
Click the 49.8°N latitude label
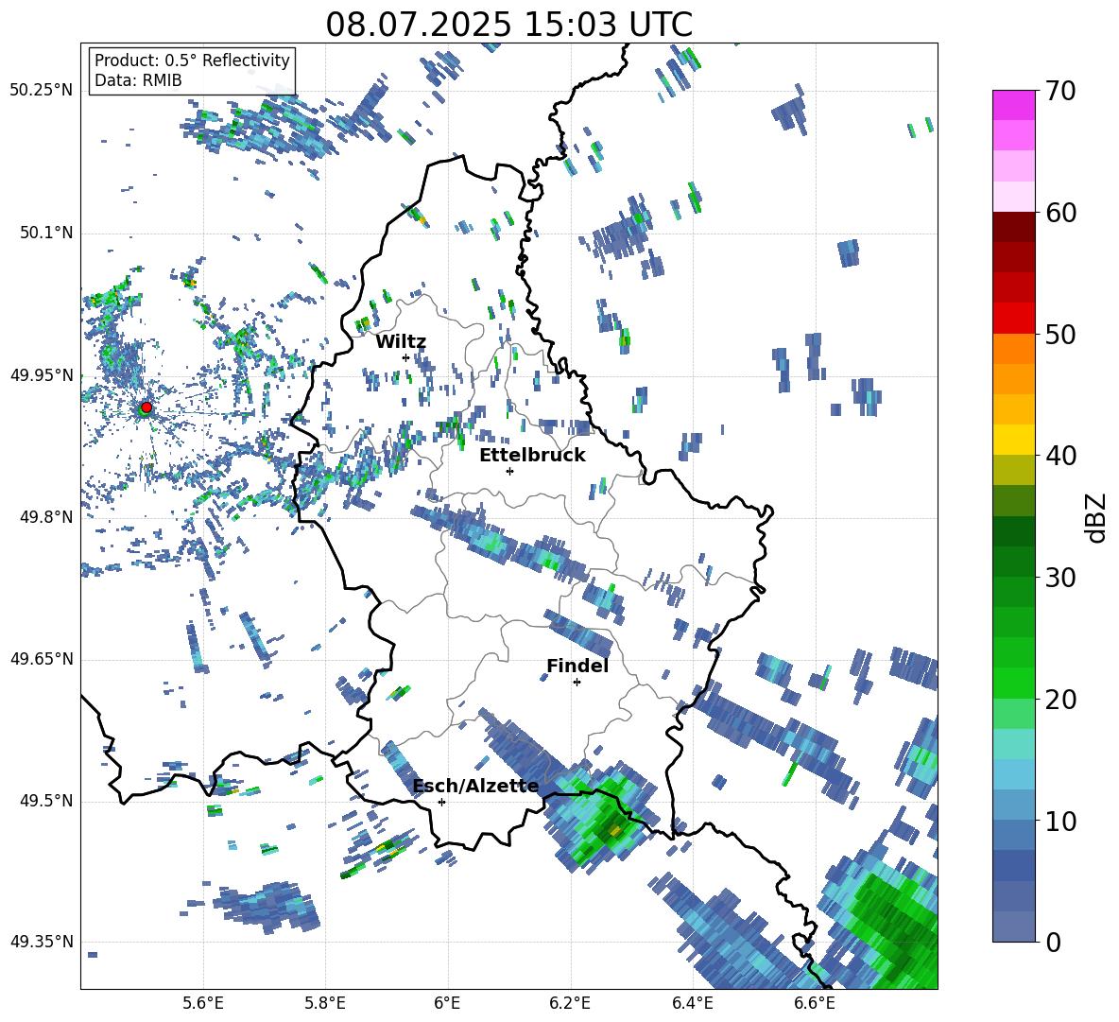click(45, 517)
